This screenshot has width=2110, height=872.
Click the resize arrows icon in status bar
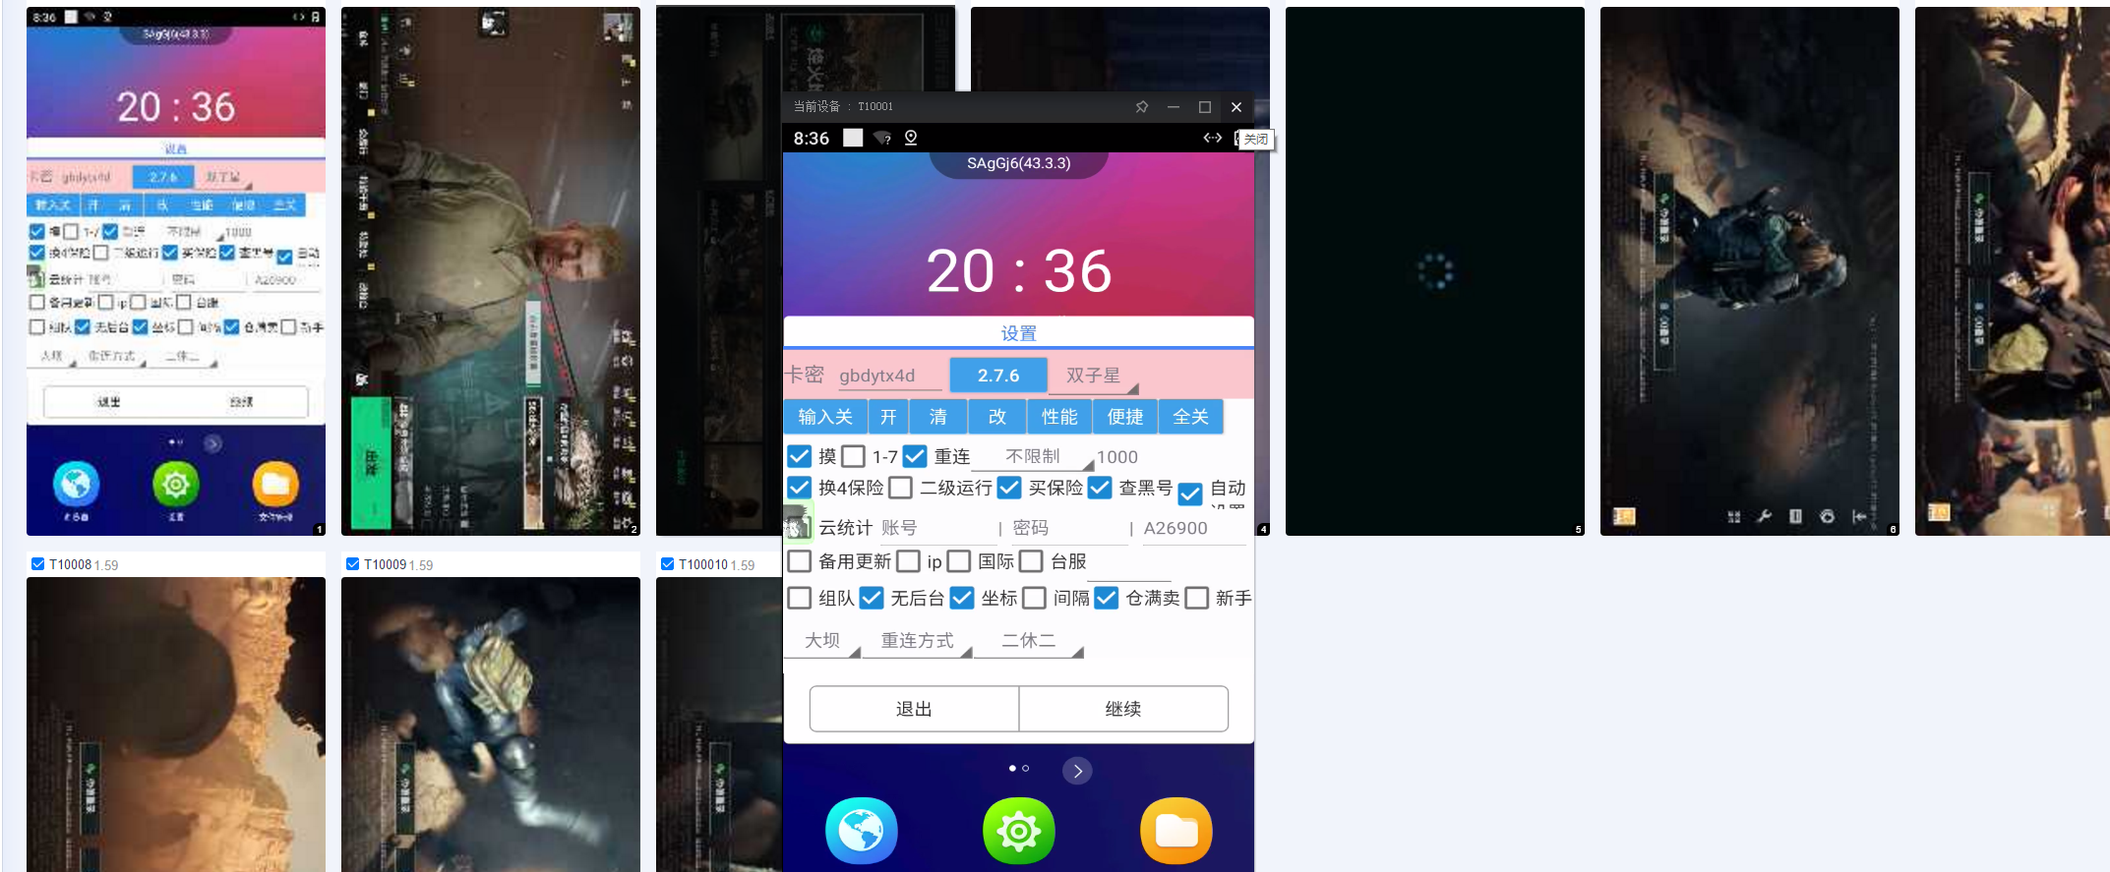click(1212, 138)
